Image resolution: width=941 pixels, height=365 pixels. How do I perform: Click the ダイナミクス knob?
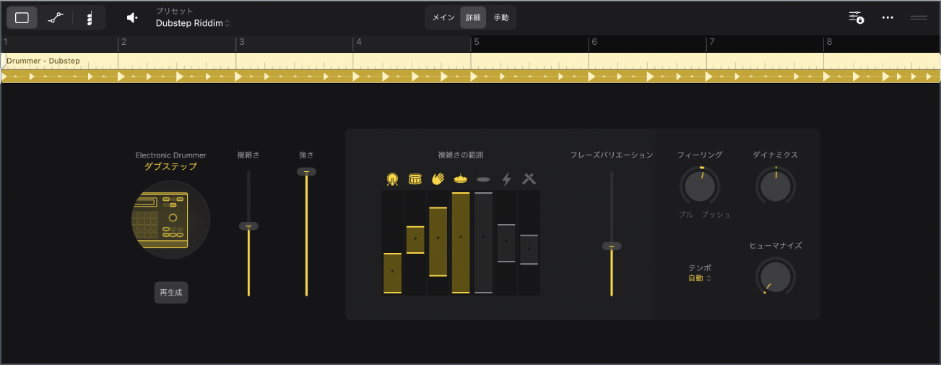coord(776,187)
